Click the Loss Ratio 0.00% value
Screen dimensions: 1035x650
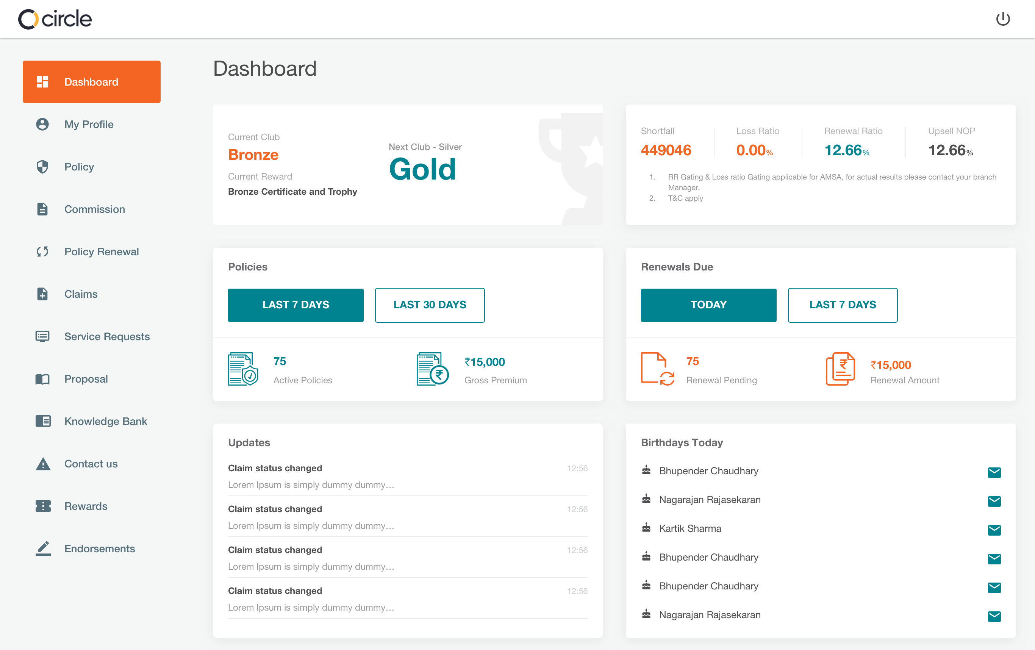click(754, 150)
